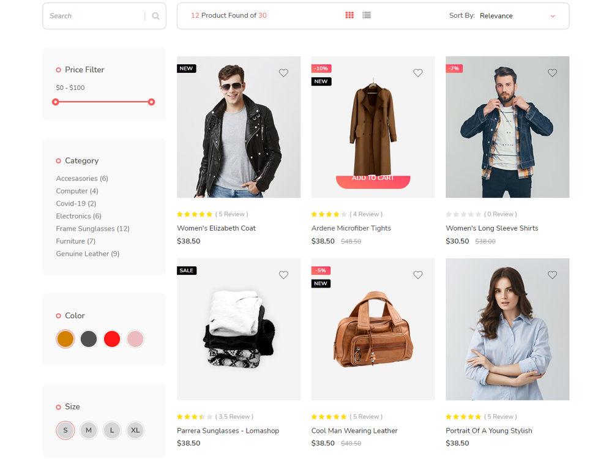Image resolution: width=612 pixels, height=459 pixels.
Task: Click the struck-through '$48.50' old price
Action: [351, 241]
